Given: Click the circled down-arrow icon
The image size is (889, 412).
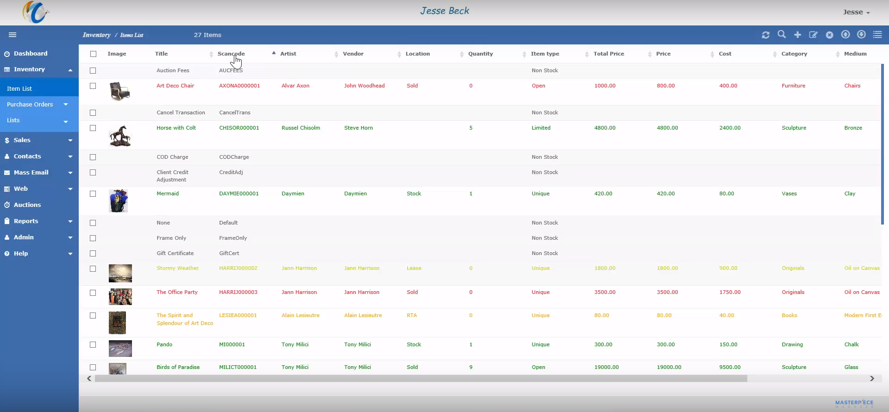Looking at the screenshot, I should (861, 34).
